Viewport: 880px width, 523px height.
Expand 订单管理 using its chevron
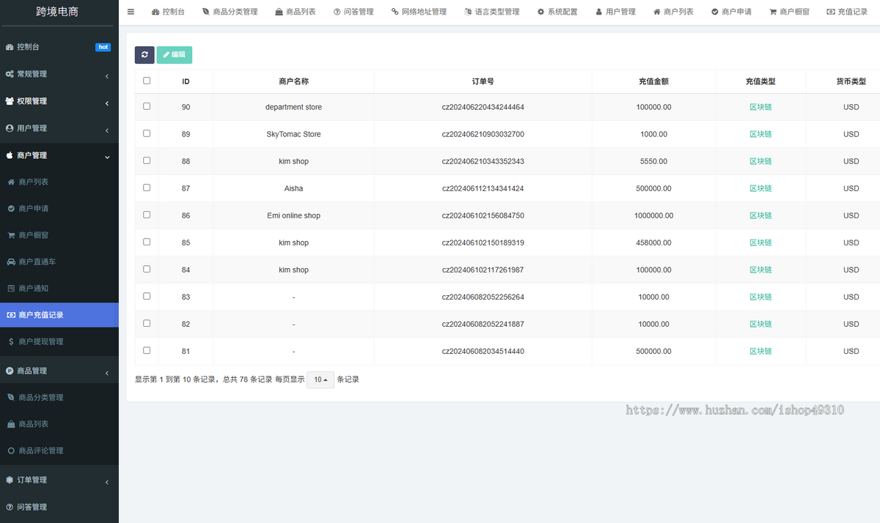click(107, 481)
